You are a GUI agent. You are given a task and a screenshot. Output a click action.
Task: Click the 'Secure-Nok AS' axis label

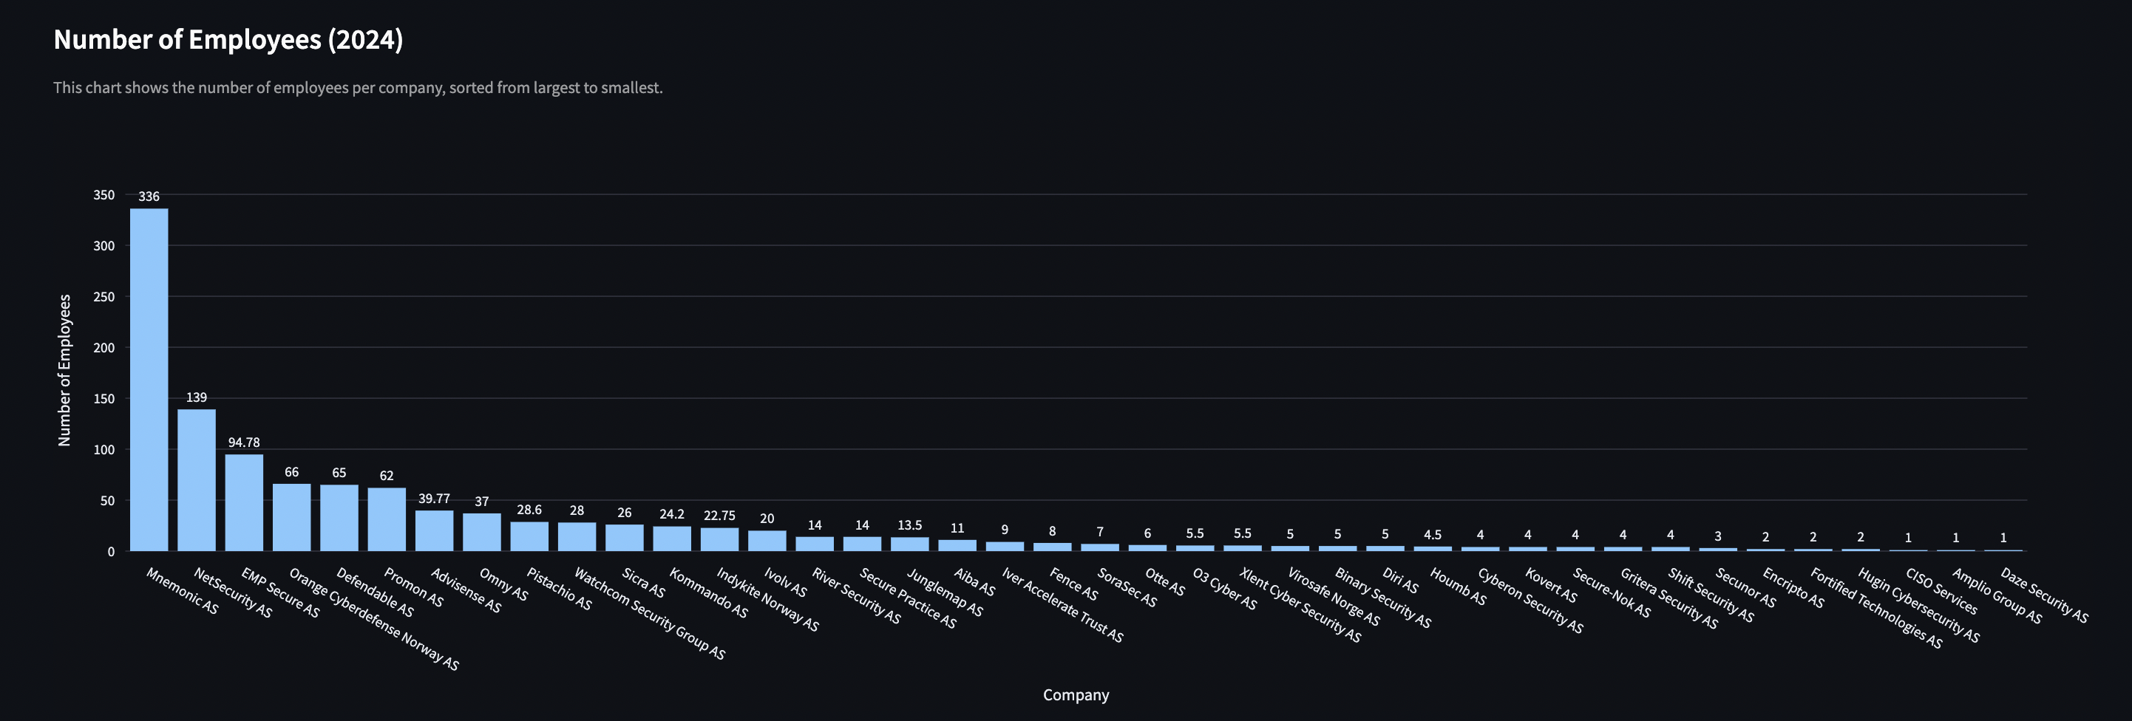[x=1611, y=592]
